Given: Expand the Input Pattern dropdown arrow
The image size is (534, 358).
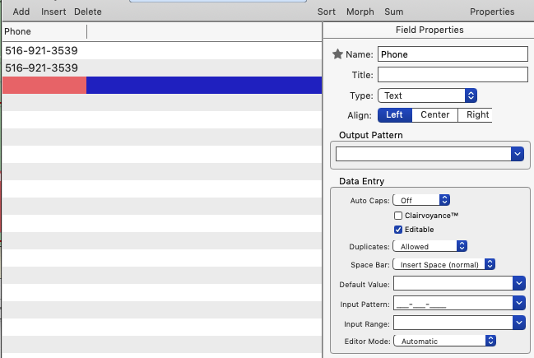Looking at the screenshot, I should coord(519,303).
